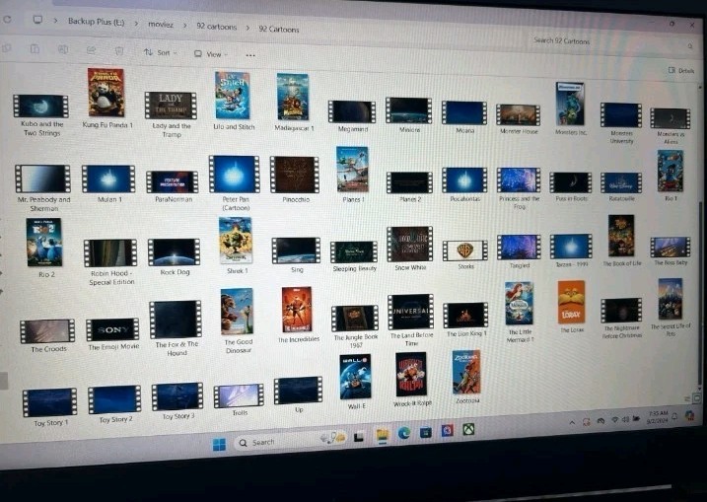Select first 92 cartoons breadcrumb
Image resolution: width=707 pixels, height=502 pixels.
pyautogui.click(x=216, y=27)
